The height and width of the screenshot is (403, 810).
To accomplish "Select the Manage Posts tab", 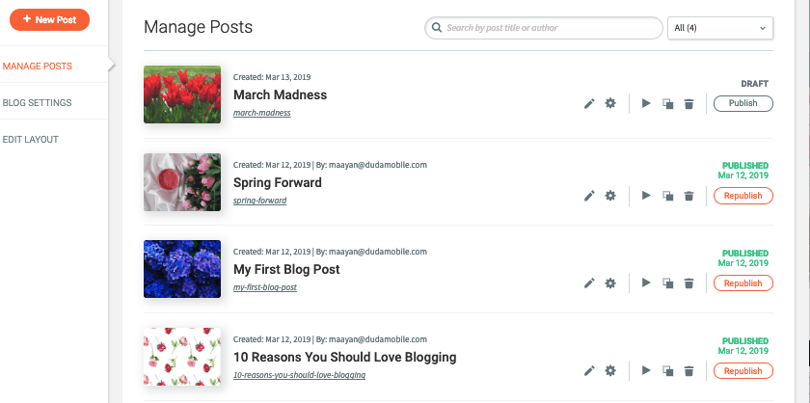I will click(38, 67).
